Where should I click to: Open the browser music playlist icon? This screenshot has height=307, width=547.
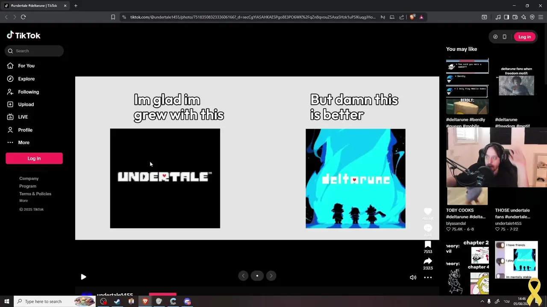click(498, 17)
